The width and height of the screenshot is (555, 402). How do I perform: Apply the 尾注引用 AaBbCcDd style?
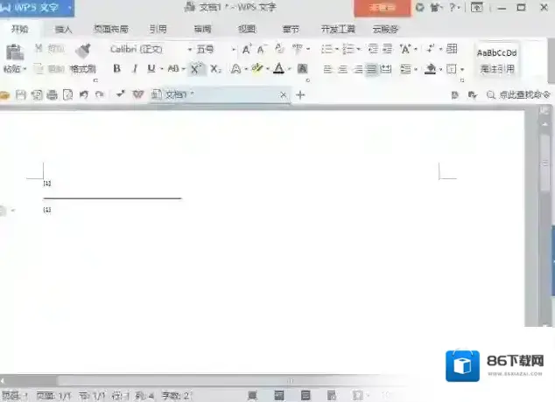[496, 60]
